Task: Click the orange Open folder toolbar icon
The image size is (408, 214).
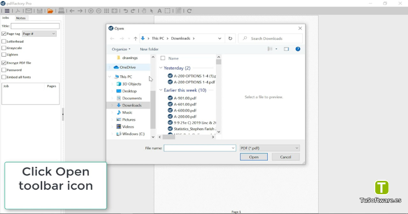Action: [x=50, y=11]
